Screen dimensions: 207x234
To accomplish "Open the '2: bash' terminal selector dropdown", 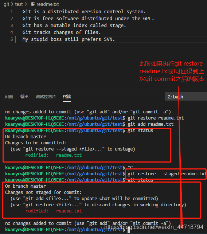I will pos(185,97).
